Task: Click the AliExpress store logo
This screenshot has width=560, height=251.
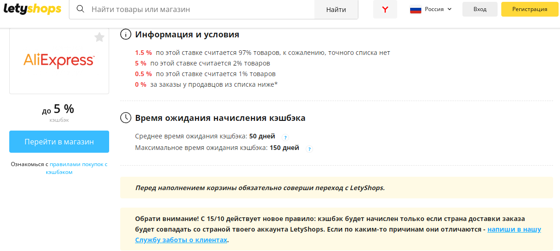Action: [59, 60]
